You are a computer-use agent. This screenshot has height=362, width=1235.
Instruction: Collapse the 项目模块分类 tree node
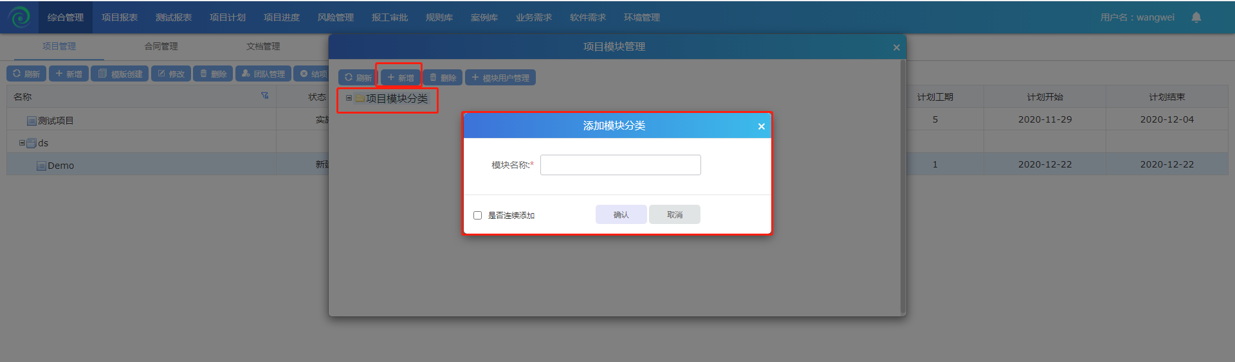pyautogui.click(x=349, y=98)
